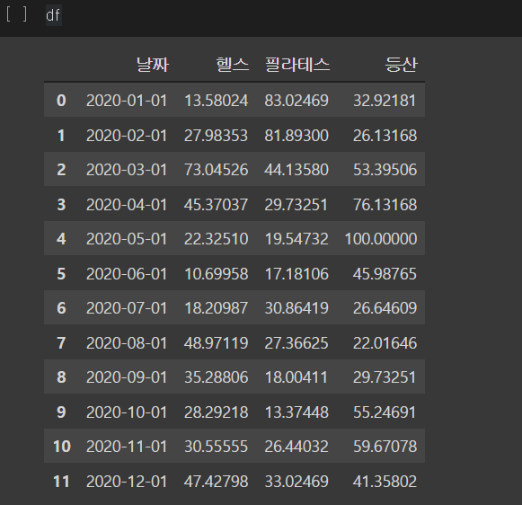Click the value 41.35802
Screen dimensions: 522x505
tap(385, 482)
